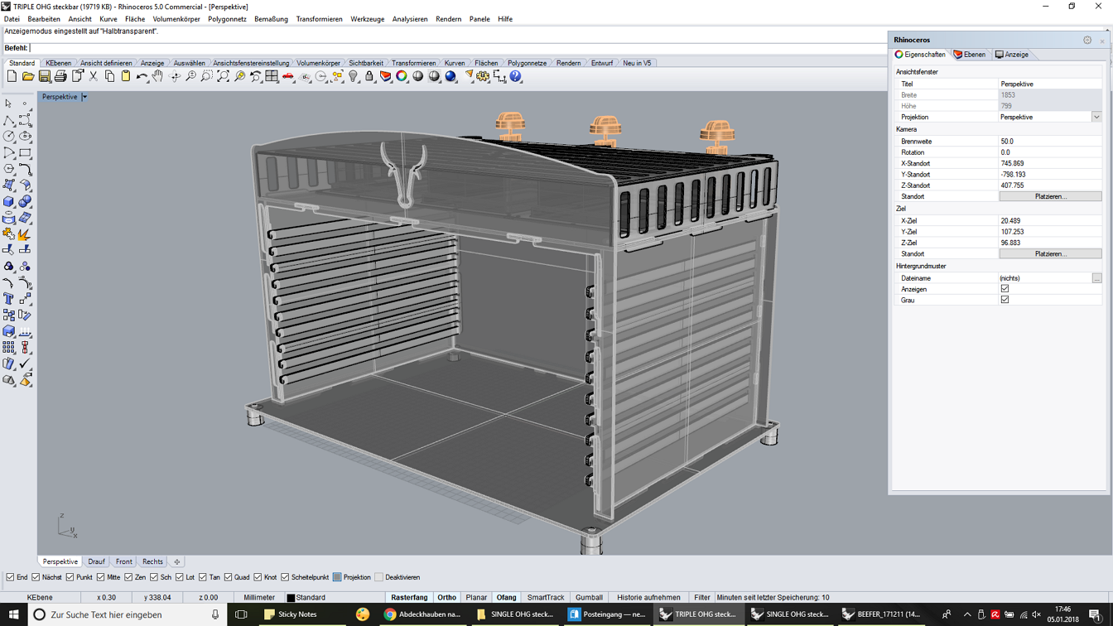Click the black Standard layer color swatch
Image resolution: width=1113 pixels, height=626 pixels.
[291, 597]
